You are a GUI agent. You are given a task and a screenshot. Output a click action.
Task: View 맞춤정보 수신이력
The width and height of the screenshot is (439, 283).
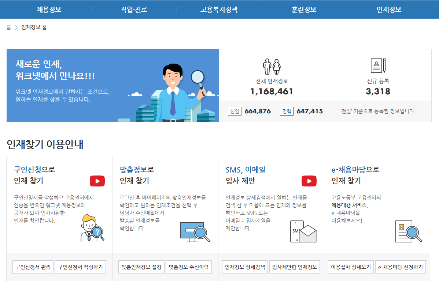point(189,267)
